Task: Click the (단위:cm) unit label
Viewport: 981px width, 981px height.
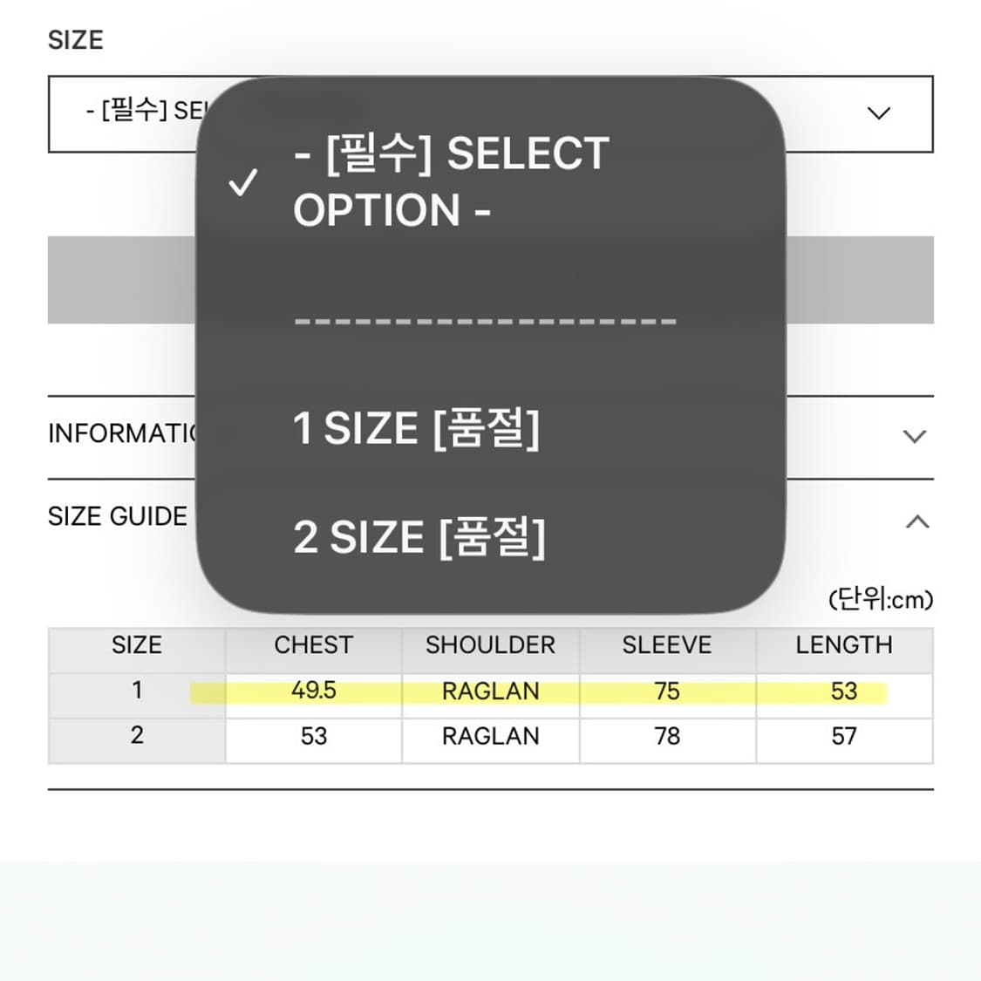Action: [881, 600]
